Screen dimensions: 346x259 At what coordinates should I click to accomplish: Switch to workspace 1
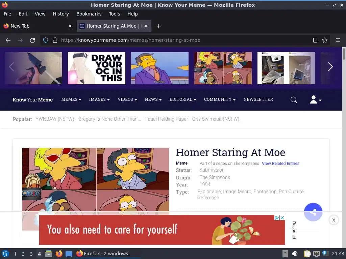(x=15, y=254)
